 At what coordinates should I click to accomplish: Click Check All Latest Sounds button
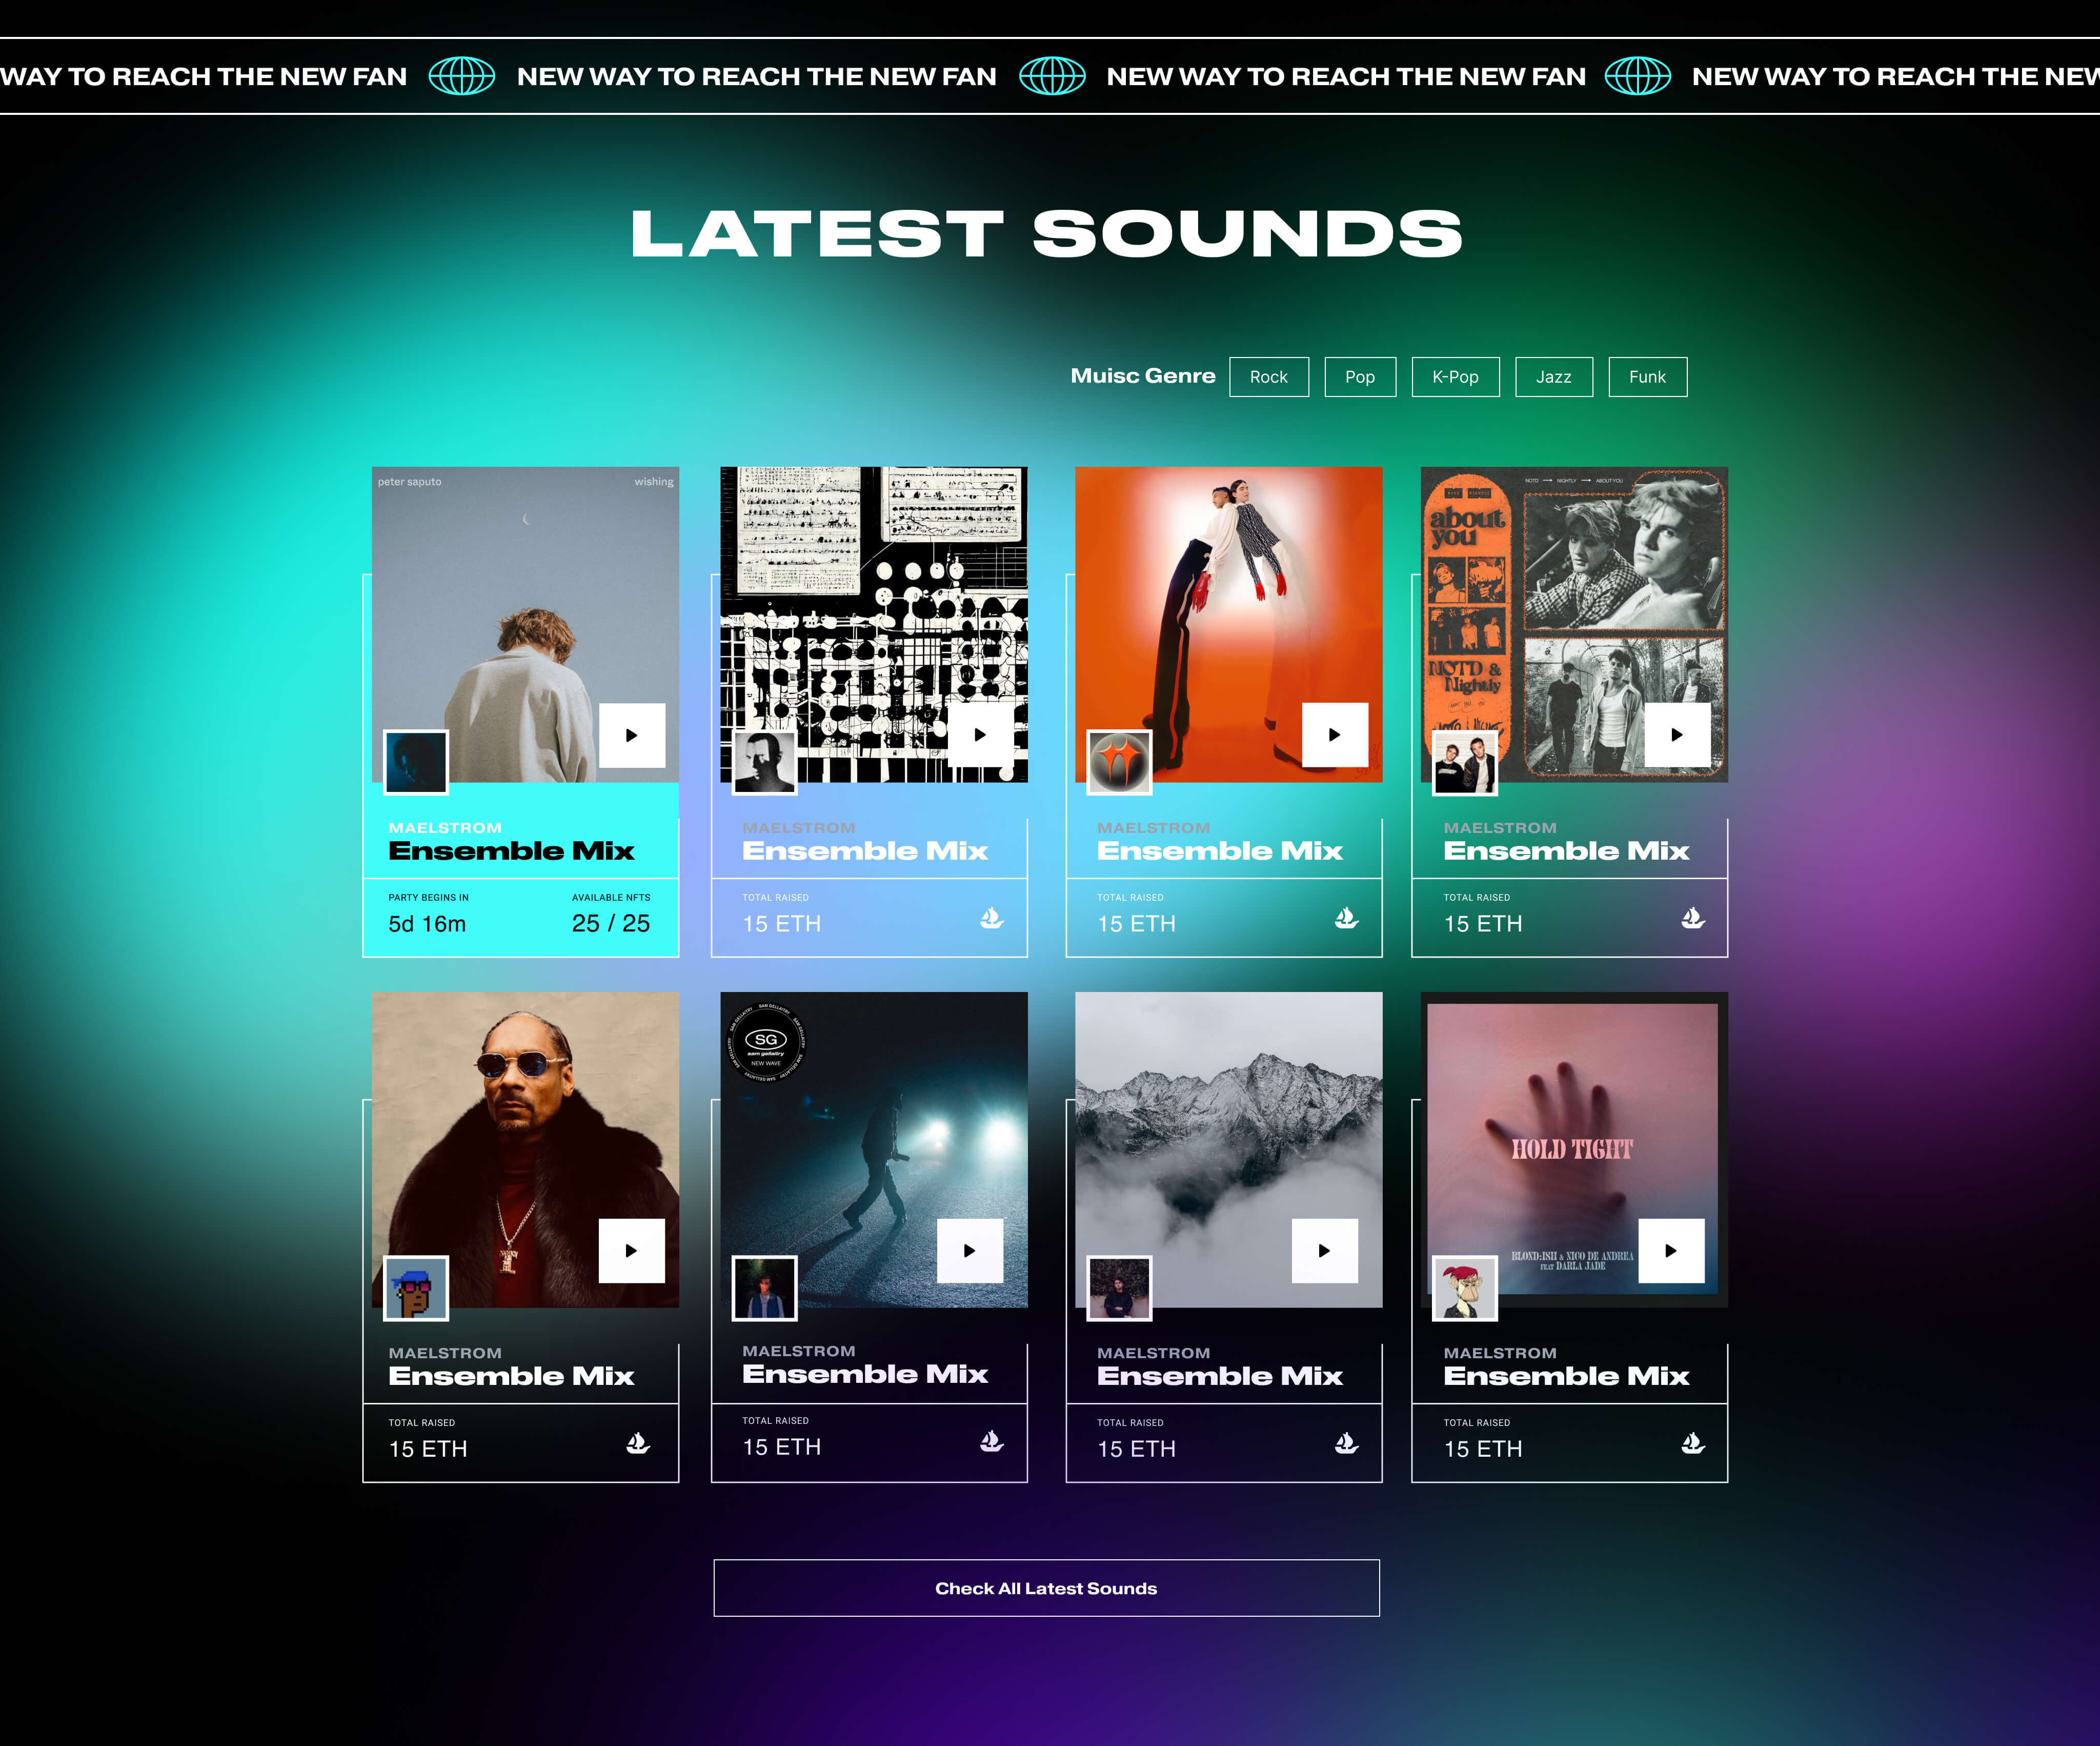(x=1046, y=1588)
